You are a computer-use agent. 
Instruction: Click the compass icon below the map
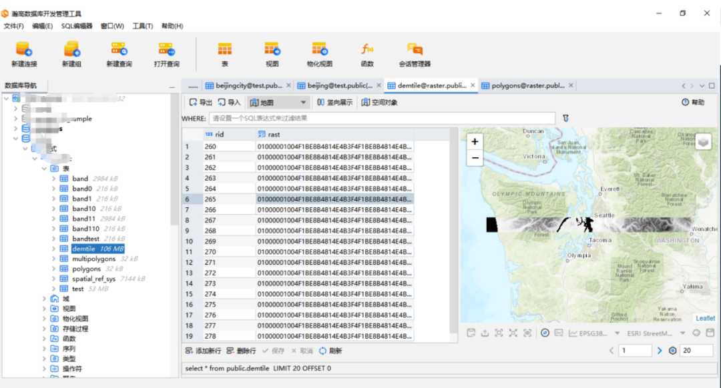click(545, 333)
